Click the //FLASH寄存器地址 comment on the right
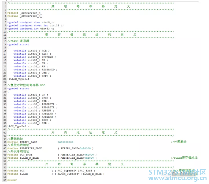 coord(184,158)
